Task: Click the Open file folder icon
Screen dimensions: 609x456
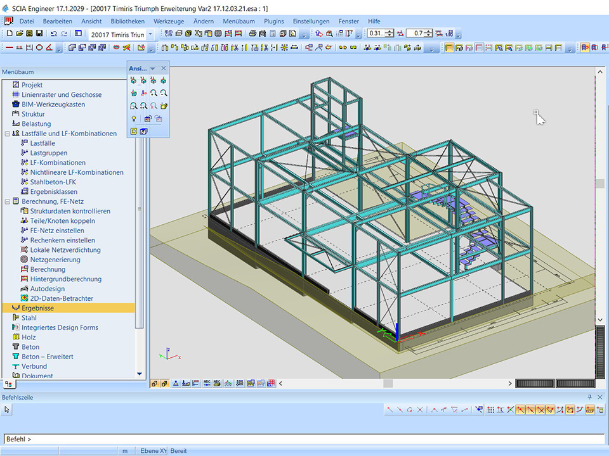Action: coord(20,34)
